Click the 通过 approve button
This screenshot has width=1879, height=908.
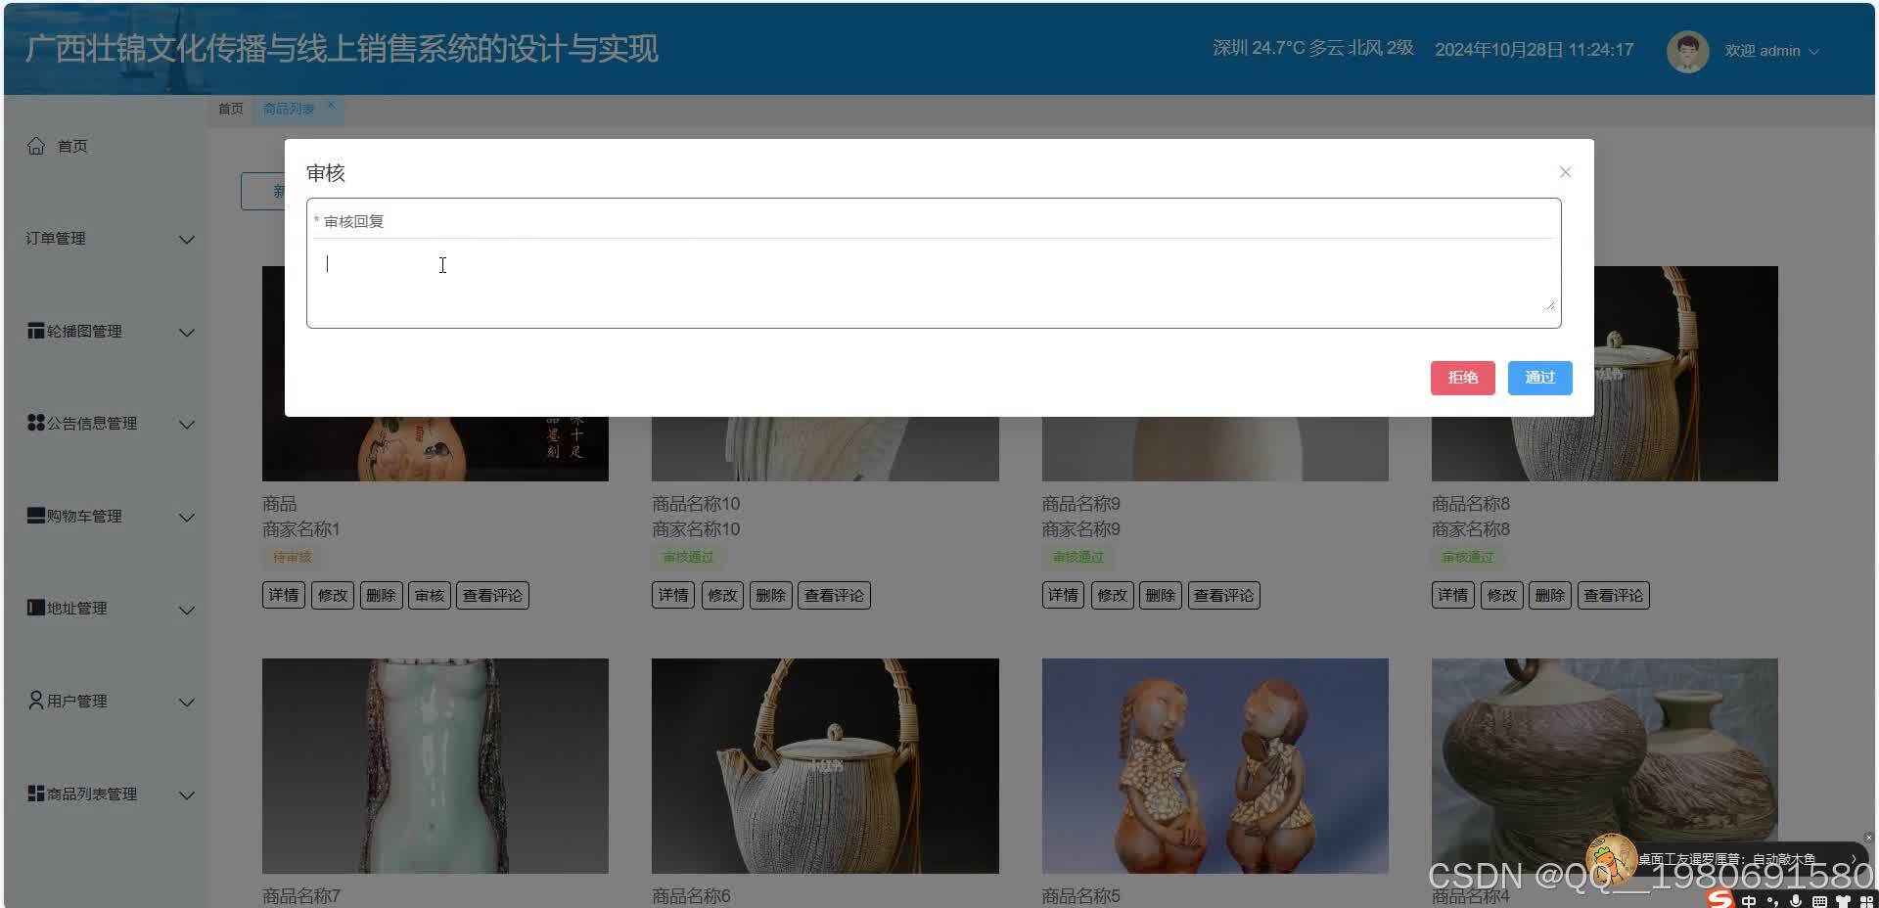coord(1539,377)
